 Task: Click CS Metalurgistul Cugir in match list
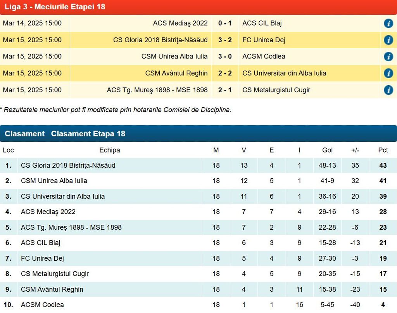coord(276,90)
